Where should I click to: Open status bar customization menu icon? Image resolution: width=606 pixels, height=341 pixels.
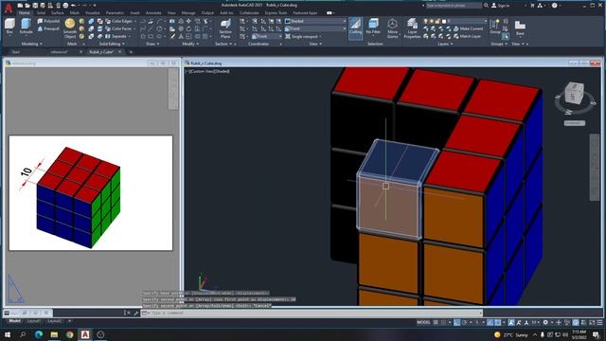tap(599, 322)
